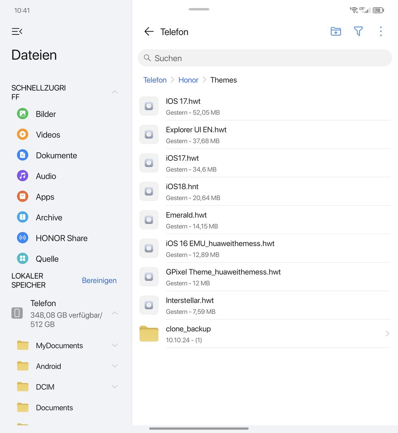
Task: Select the Android folder in sidebar
Action: tap(48, 366)
